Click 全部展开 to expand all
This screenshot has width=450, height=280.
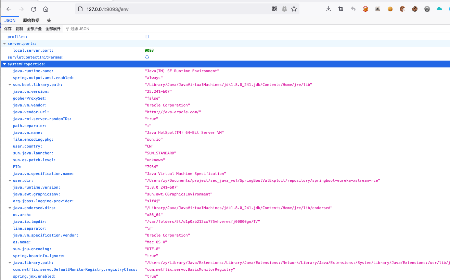53,29
